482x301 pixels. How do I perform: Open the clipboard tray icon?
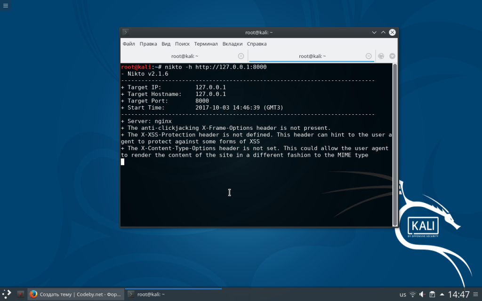click(432, 294)
